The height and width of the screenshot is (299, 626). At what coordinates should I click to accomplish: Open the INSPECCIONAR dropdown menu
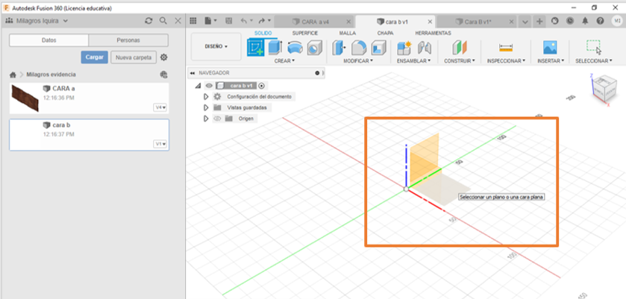coord(506,61)
